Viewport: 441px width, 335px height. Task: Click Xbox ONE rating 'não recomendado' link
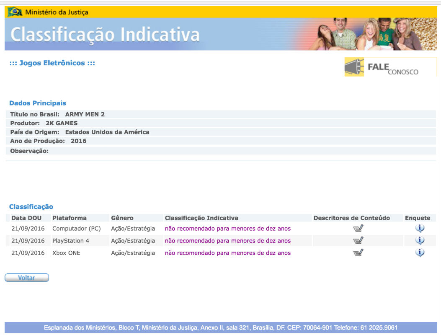227,253
